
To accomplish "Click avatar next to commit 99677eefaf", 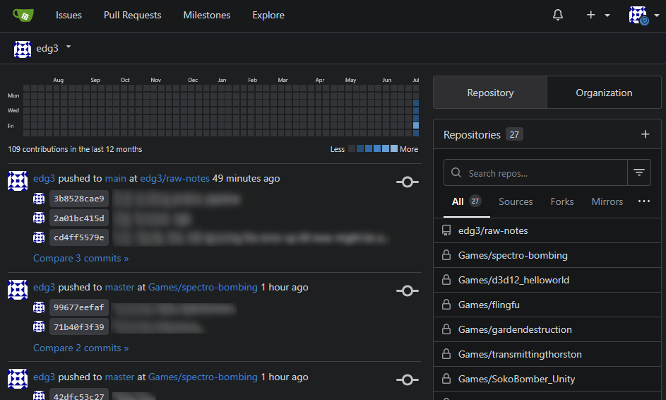I will 39,307.
